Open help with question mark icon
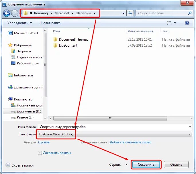196x174 pixels. pos(187,23)
